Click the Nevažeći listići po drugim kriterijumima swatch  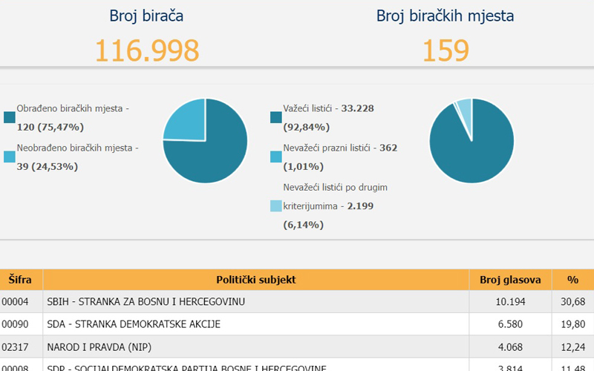276,206
